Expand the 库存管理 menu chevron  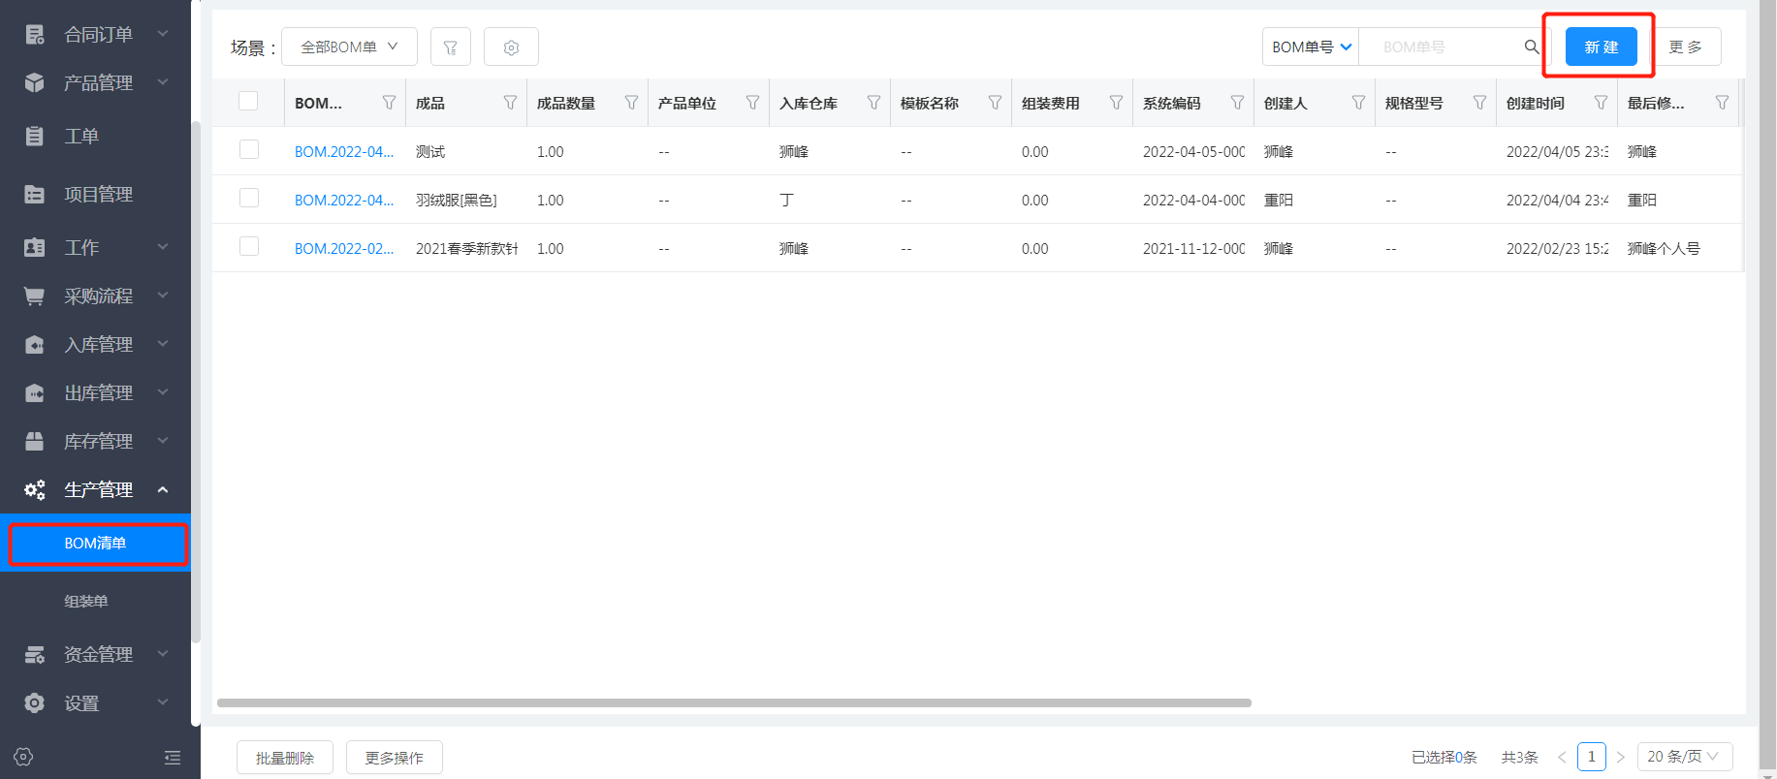click(163, 441)
